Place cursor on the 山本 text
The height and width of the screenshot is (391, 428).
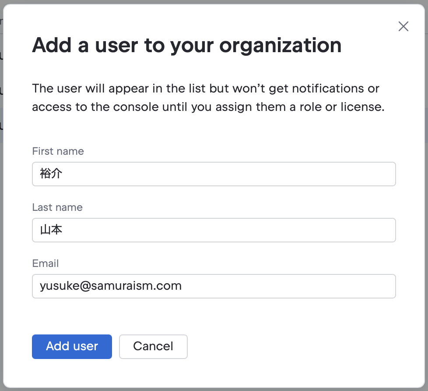click(x=51, y=230)
